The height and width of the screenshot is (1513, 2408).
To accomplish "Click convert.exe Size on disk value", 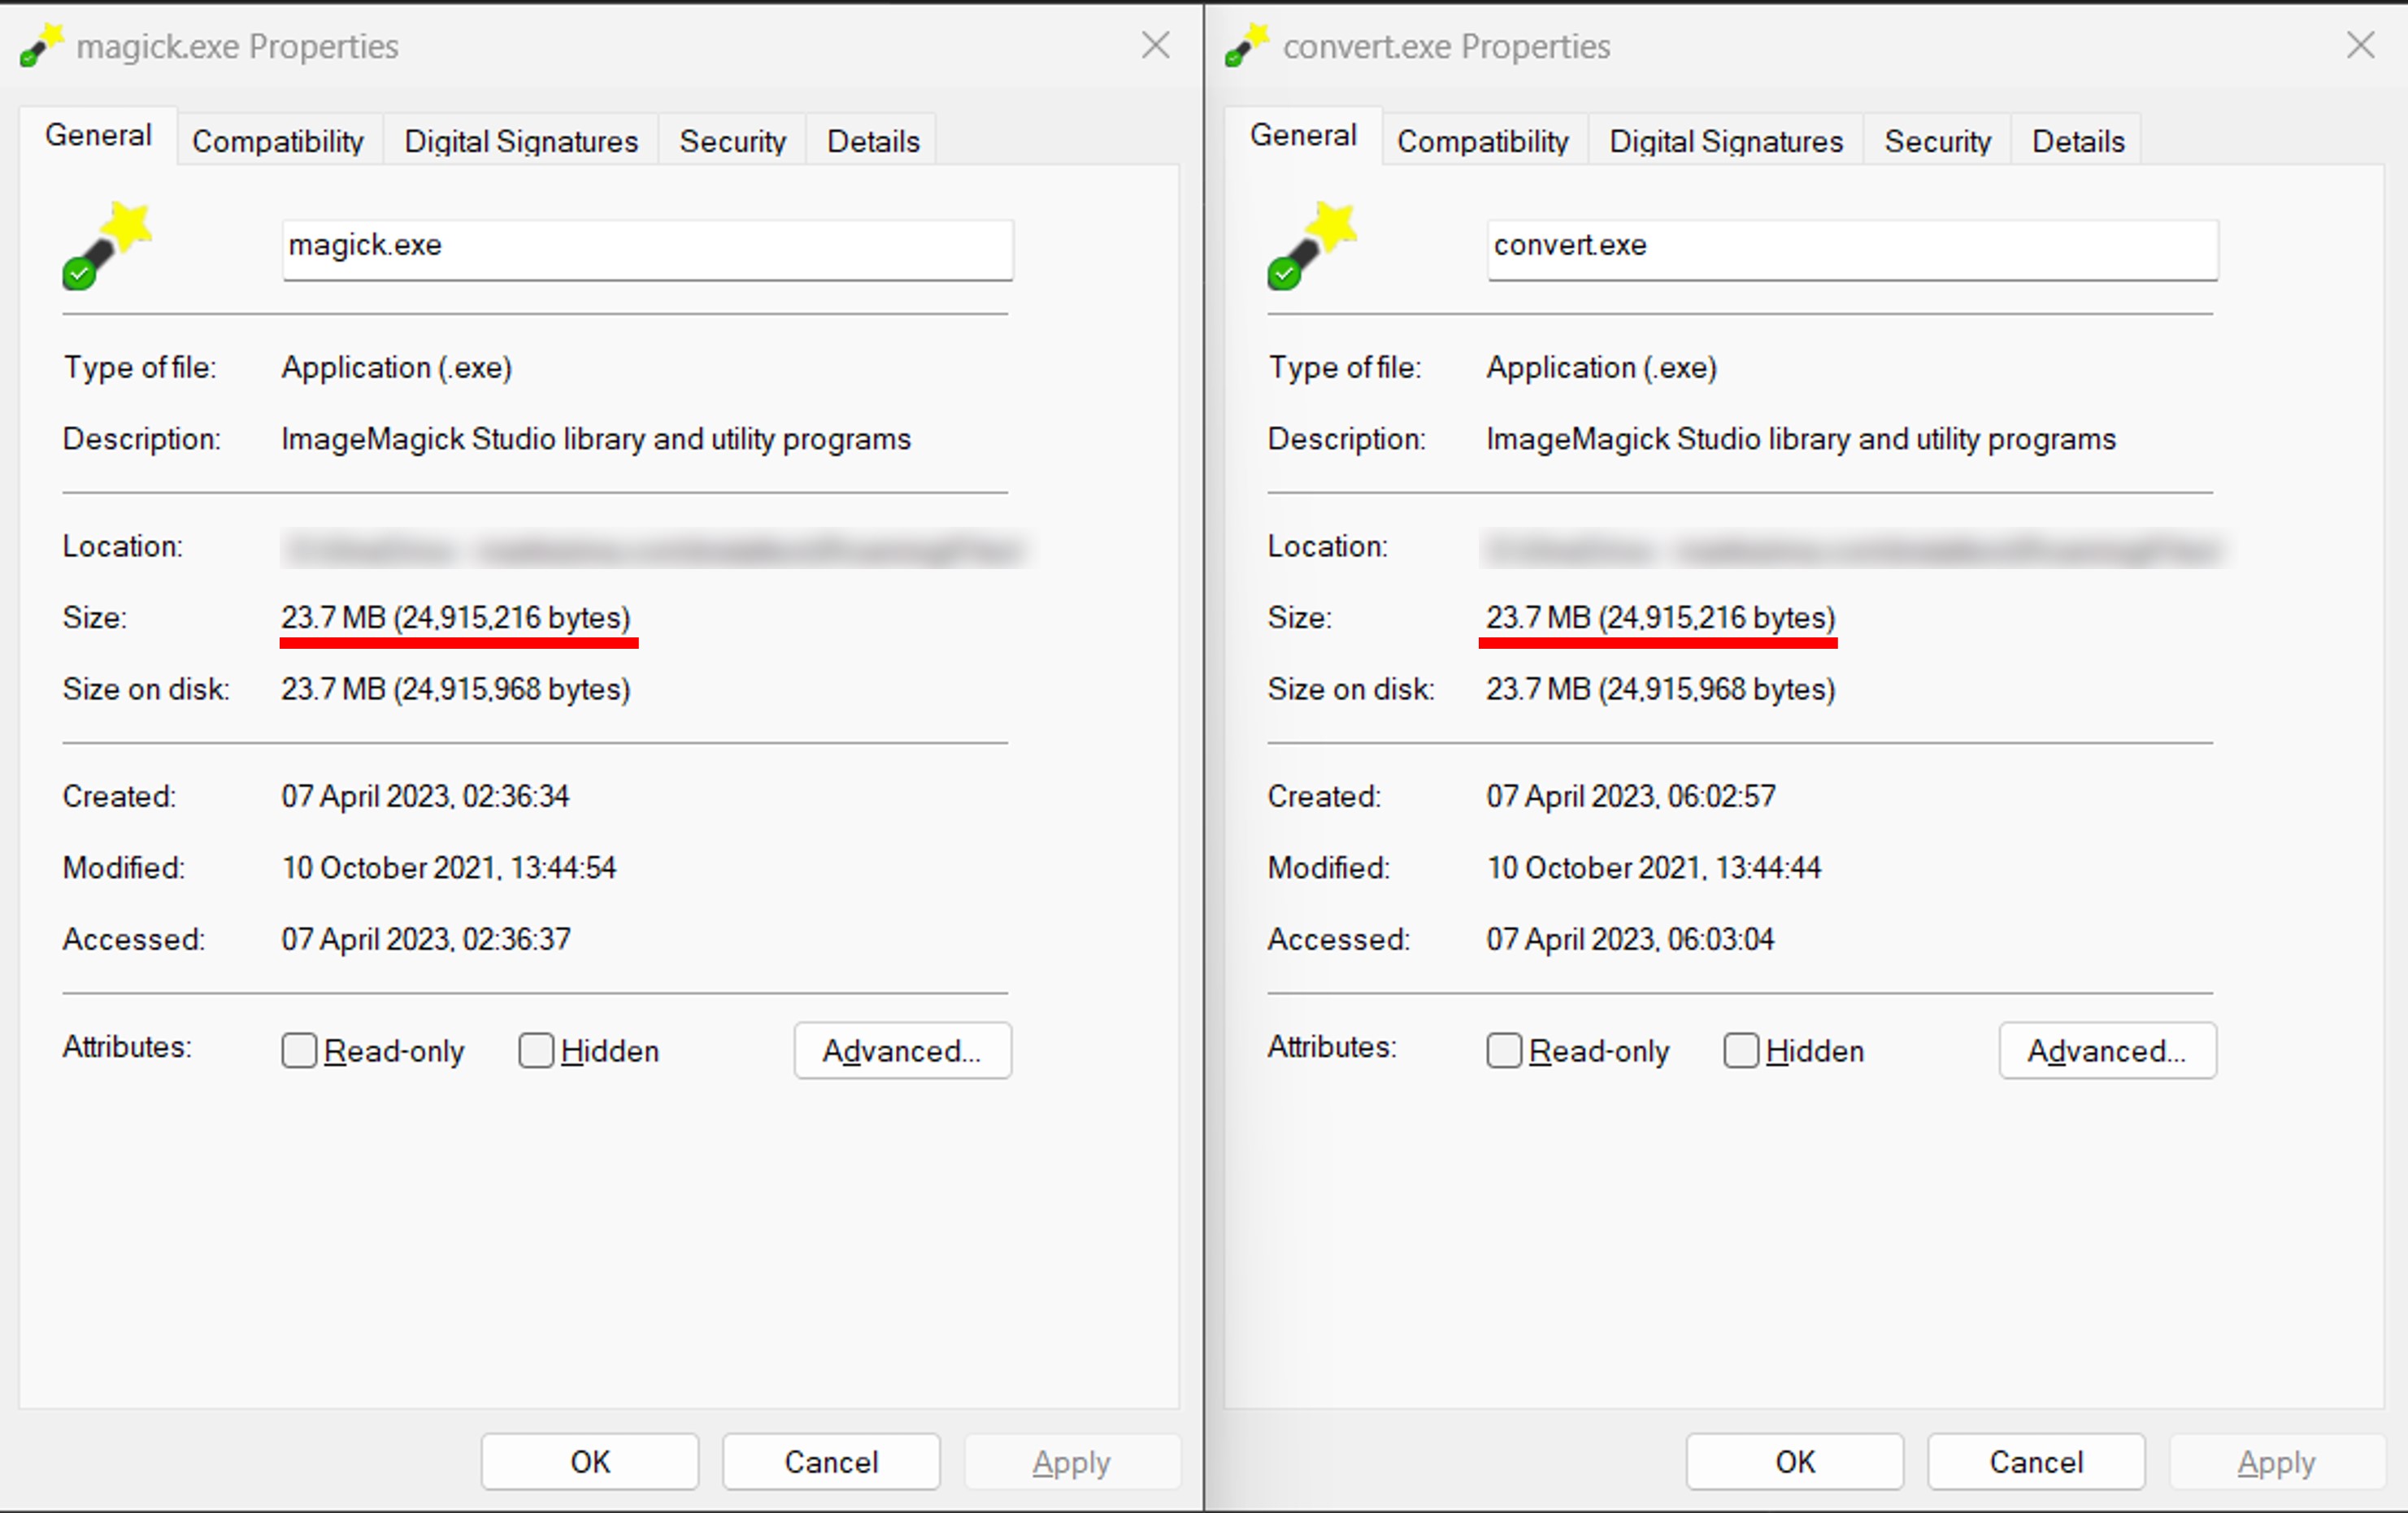I will [x=1661, y=690].
